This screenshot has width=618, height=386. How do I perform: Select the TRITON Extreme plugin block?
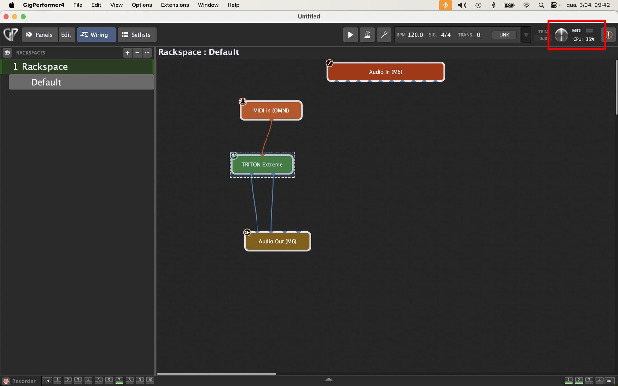[x=262, y=164]
